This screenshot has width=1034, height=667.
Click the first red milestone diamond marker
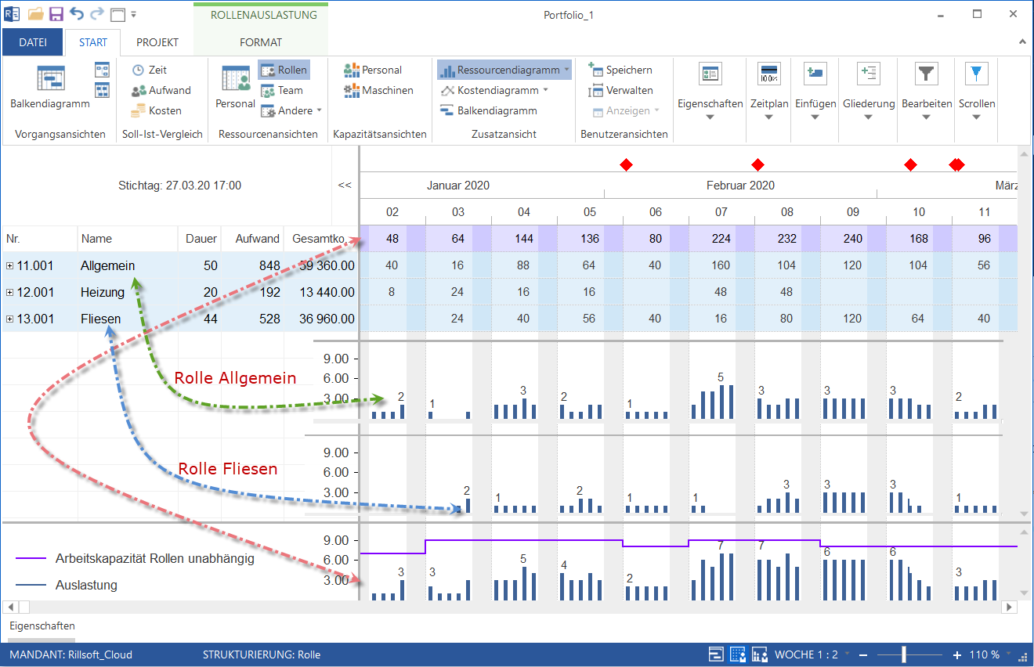tap(626, 164)
